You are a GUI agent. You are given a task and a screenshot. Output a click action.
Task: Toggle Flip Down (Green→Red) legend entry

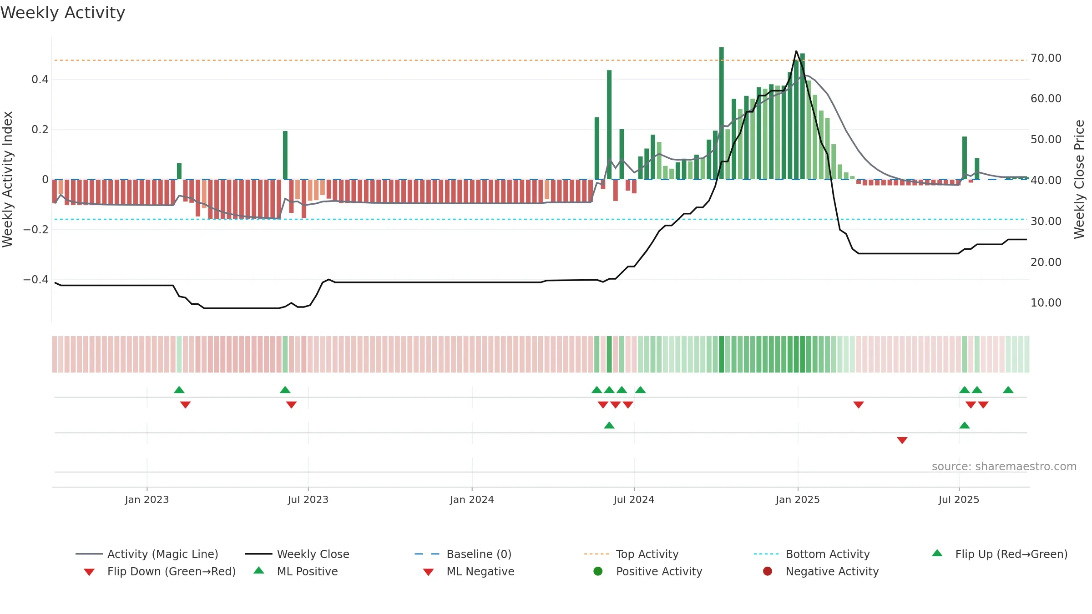pyautogui.click(x=160, y=571)
